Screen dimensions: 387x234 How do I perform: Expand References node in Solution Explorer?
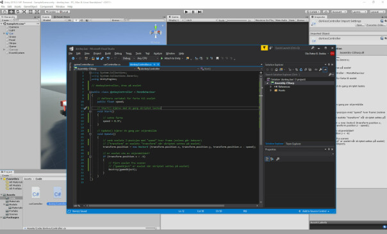click(x=271, y=87)
